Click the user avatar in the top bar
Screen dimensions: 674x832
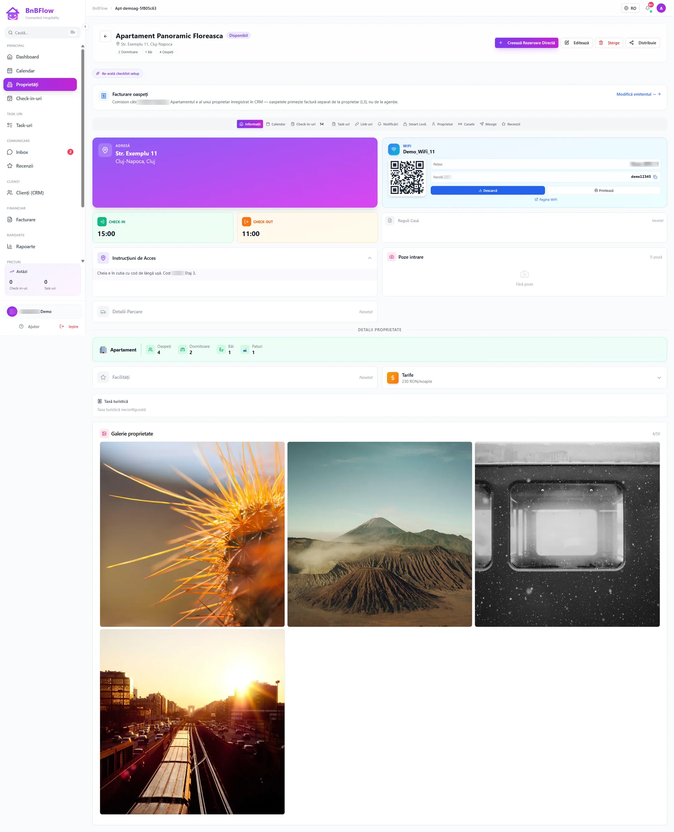tap(661, 8)
